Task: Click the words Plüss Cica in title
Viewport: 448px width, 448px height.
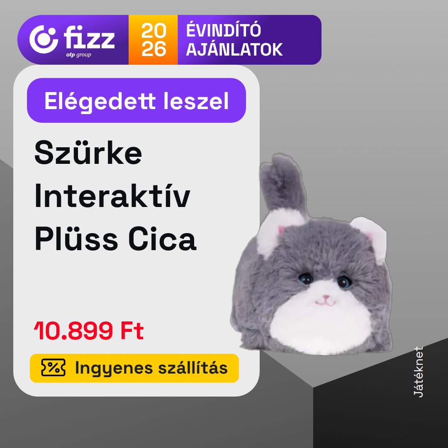Action: pos(115,239)
